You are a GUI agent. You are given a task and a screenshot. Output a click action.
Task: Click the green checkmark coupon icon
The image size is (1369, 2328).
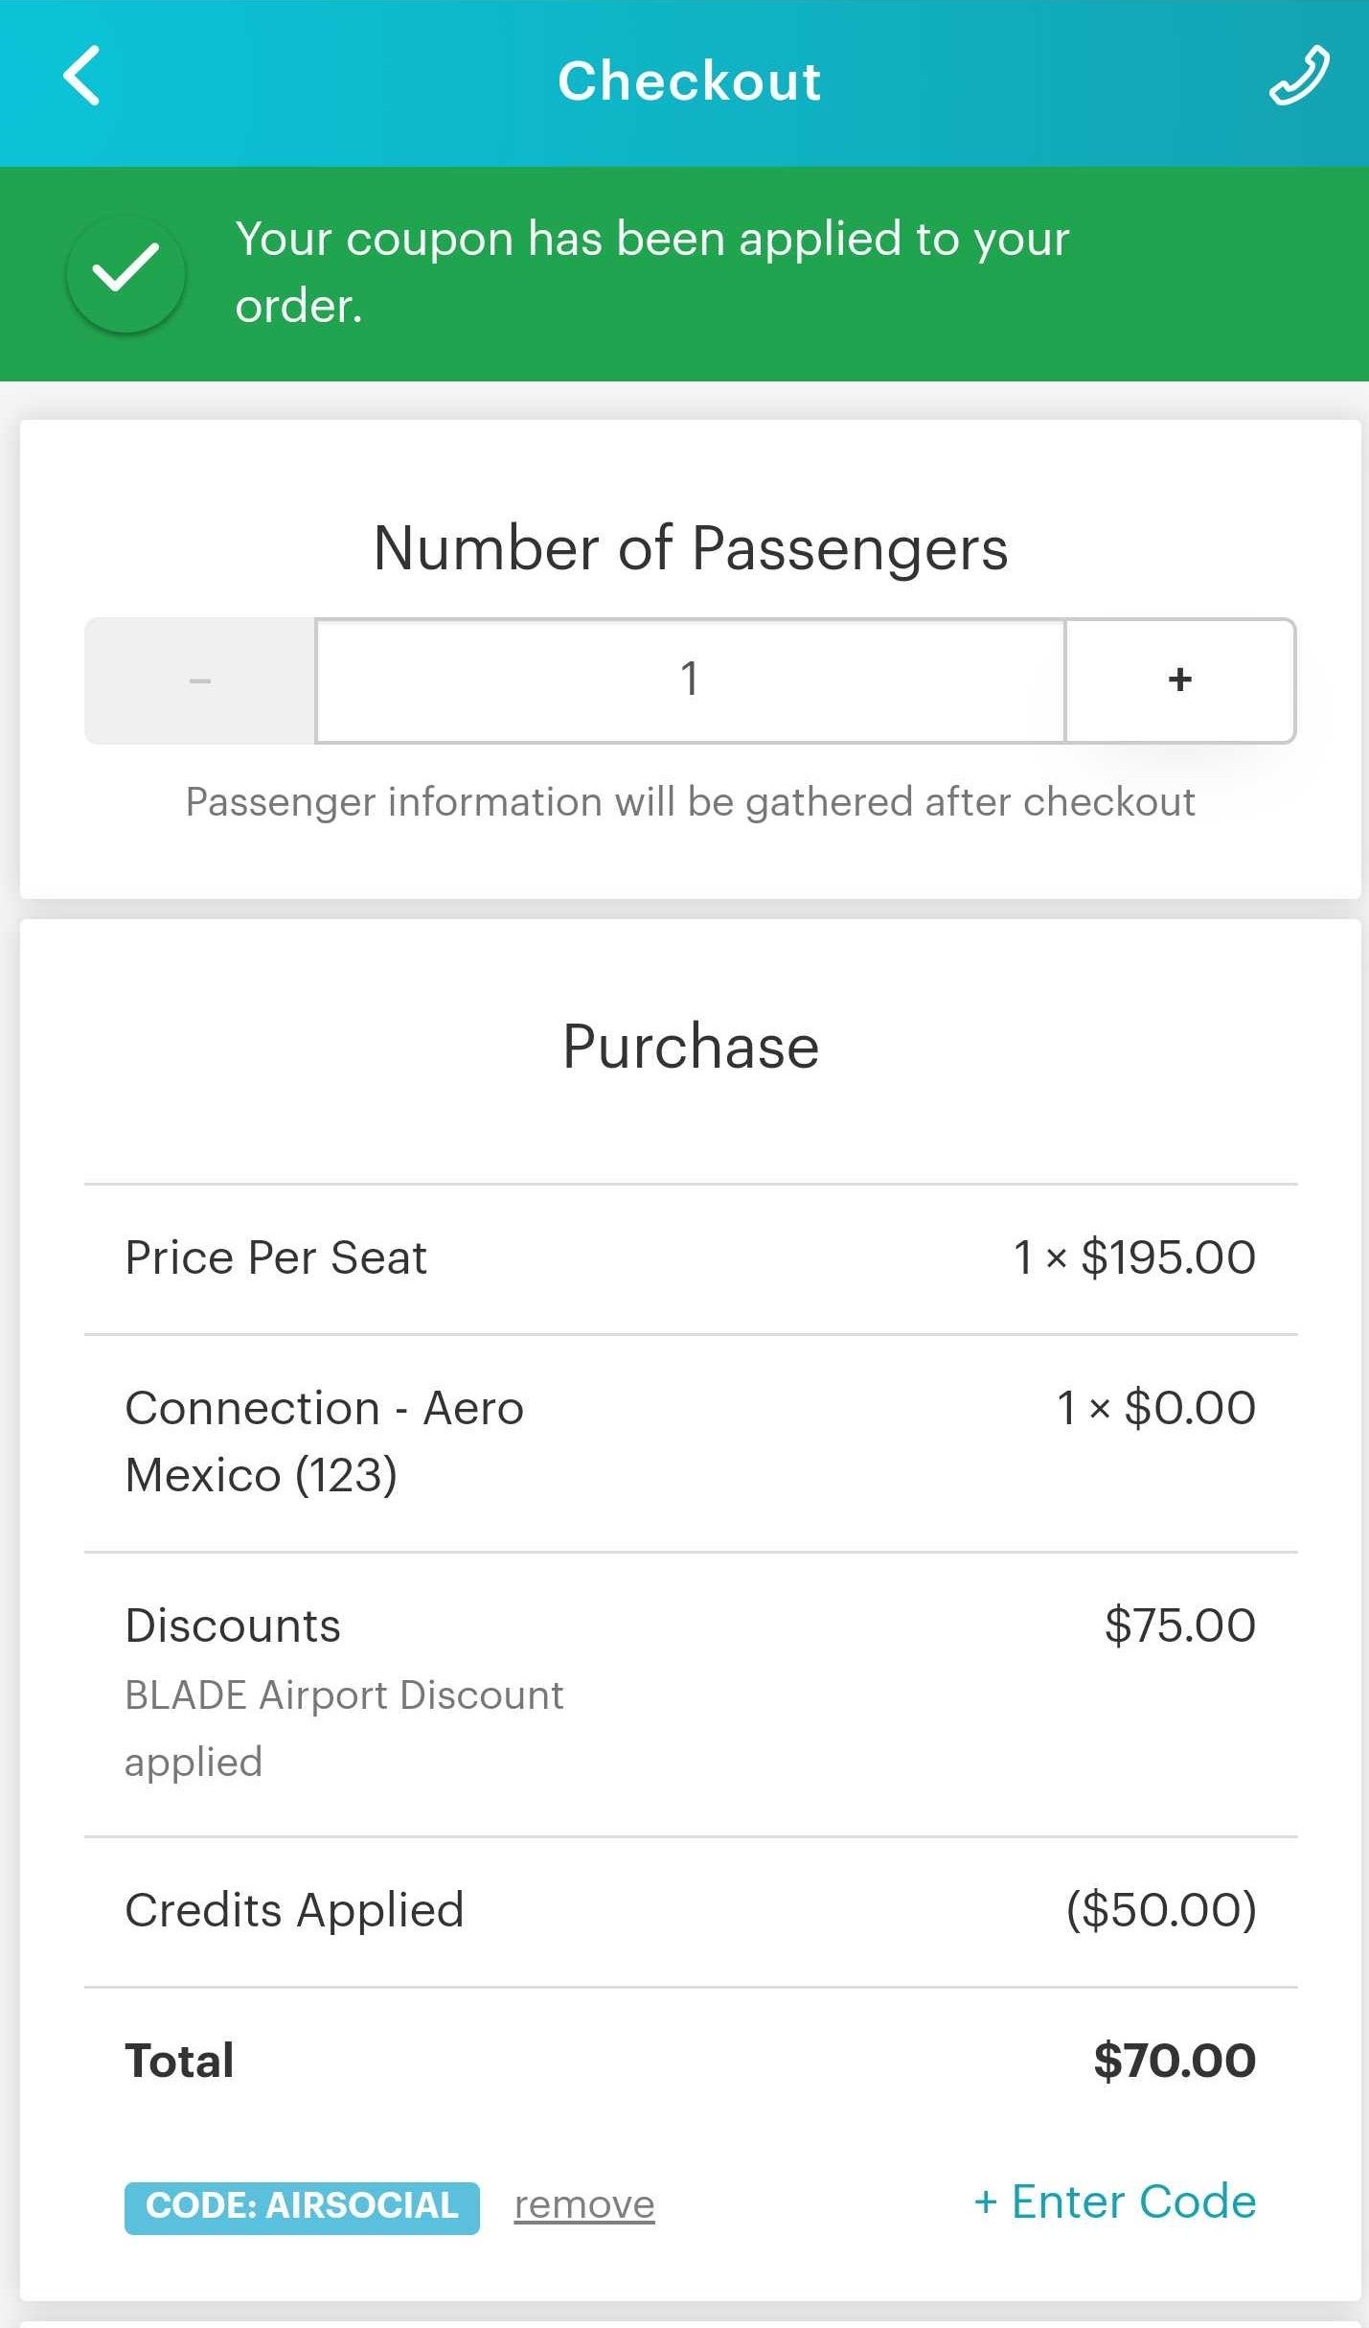pos(125,274)
